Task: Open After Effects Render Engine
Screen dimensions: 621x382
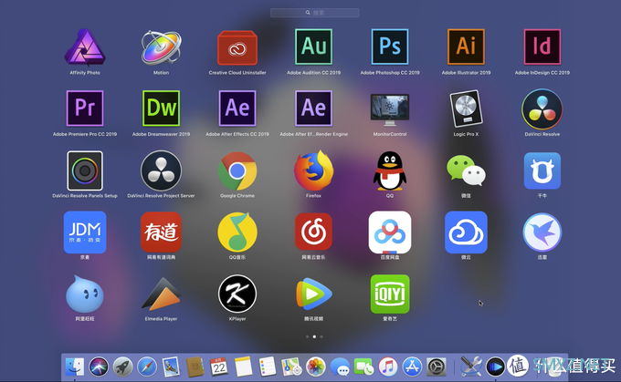Action: coord(313,108)
